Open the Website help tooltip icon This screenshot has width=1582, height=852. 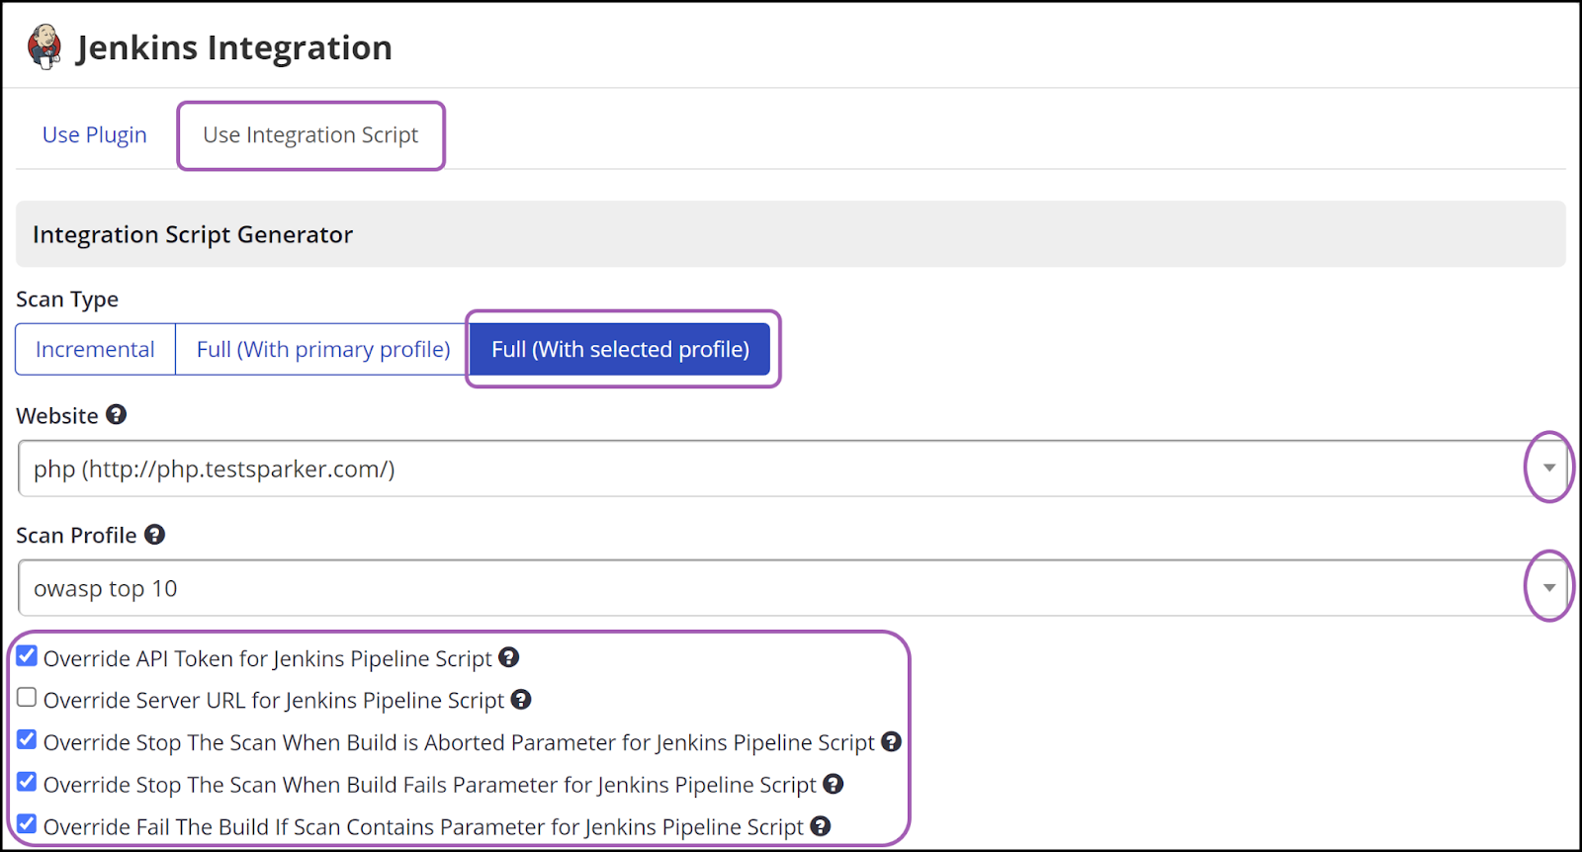click(116, 415)
